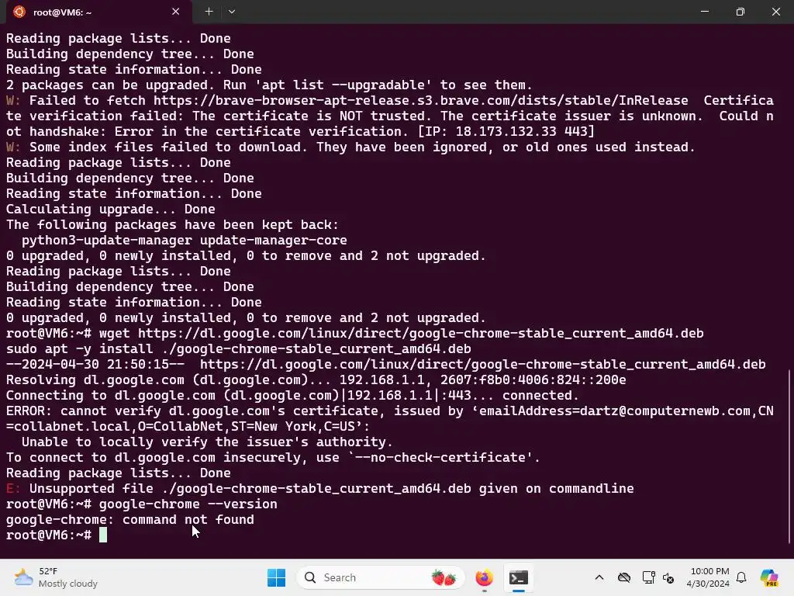Open the network display tray icon

649,577
